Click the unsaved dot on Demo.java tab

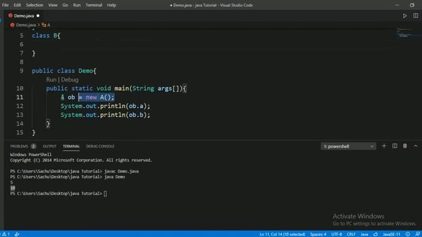(38, 16)
